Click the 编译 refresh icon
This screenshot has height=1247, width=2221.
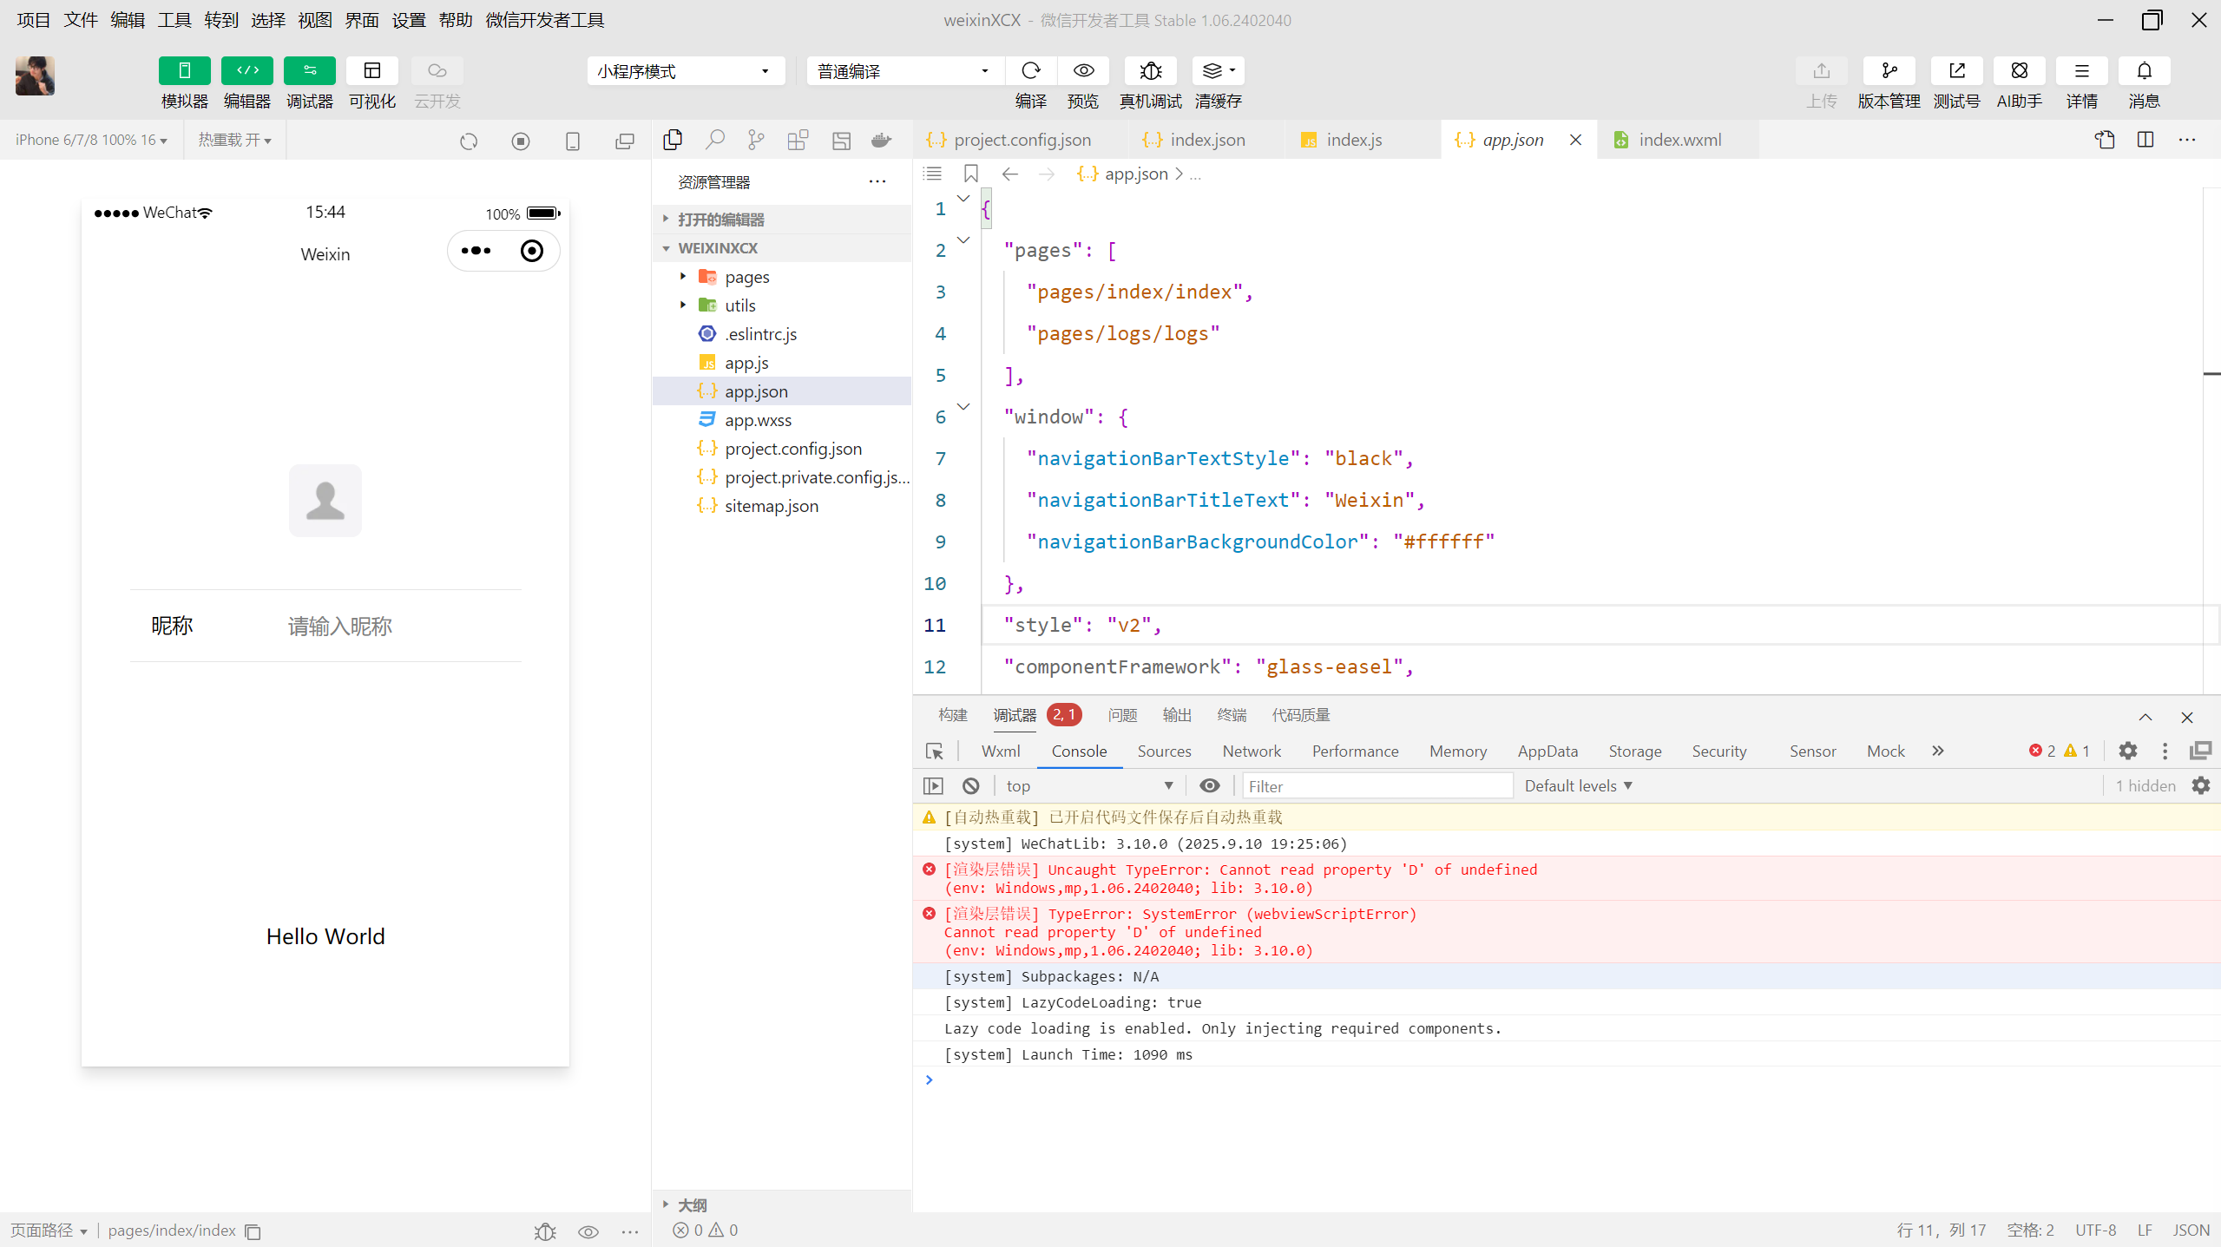(1031, 70)
